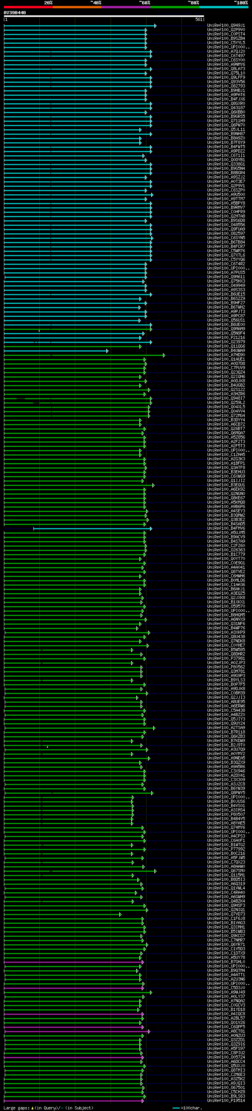Select the UniRef100_C0PST4 label
The width and height of the screenshot is (252, 1111).
[x=226, y=34]
